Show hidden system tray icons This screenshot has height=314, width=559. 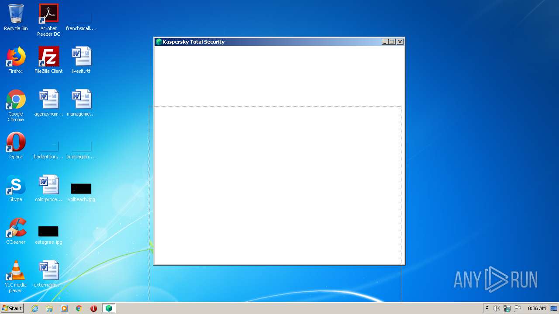coord(487,308)
